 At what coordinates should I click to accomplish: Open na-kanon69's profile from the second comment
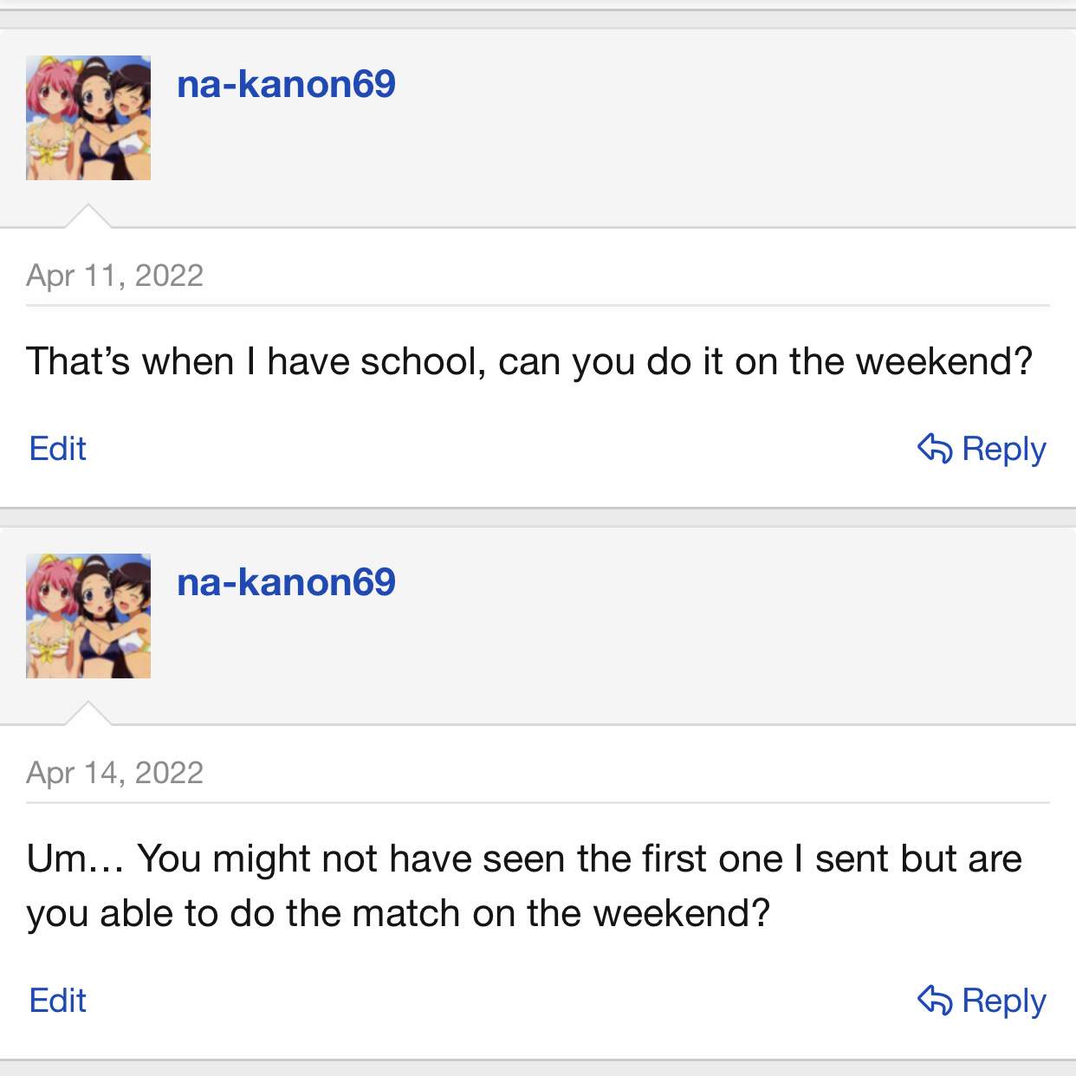286,582
